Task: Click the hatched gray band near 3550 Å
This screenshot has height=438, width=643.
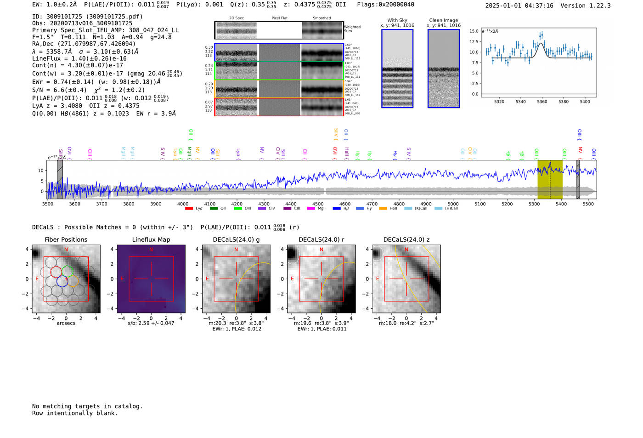Action: (60, 180)
